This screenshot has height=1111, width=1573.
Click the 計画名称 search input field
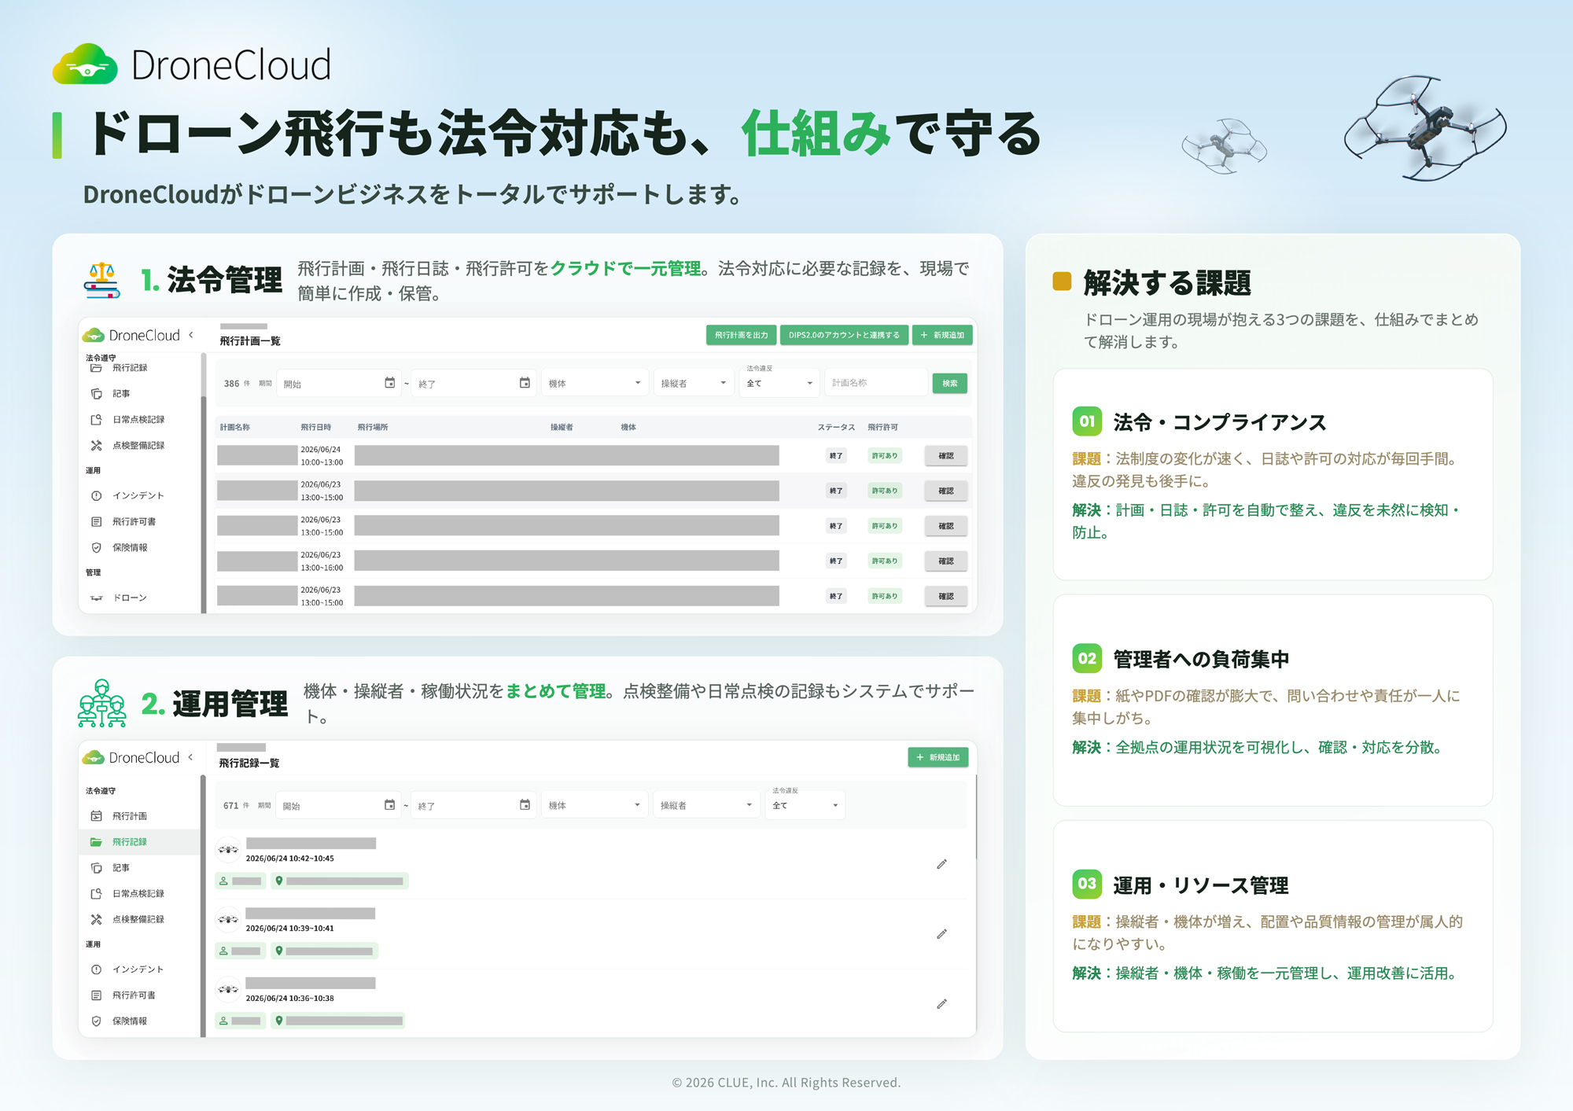(876, 383)
